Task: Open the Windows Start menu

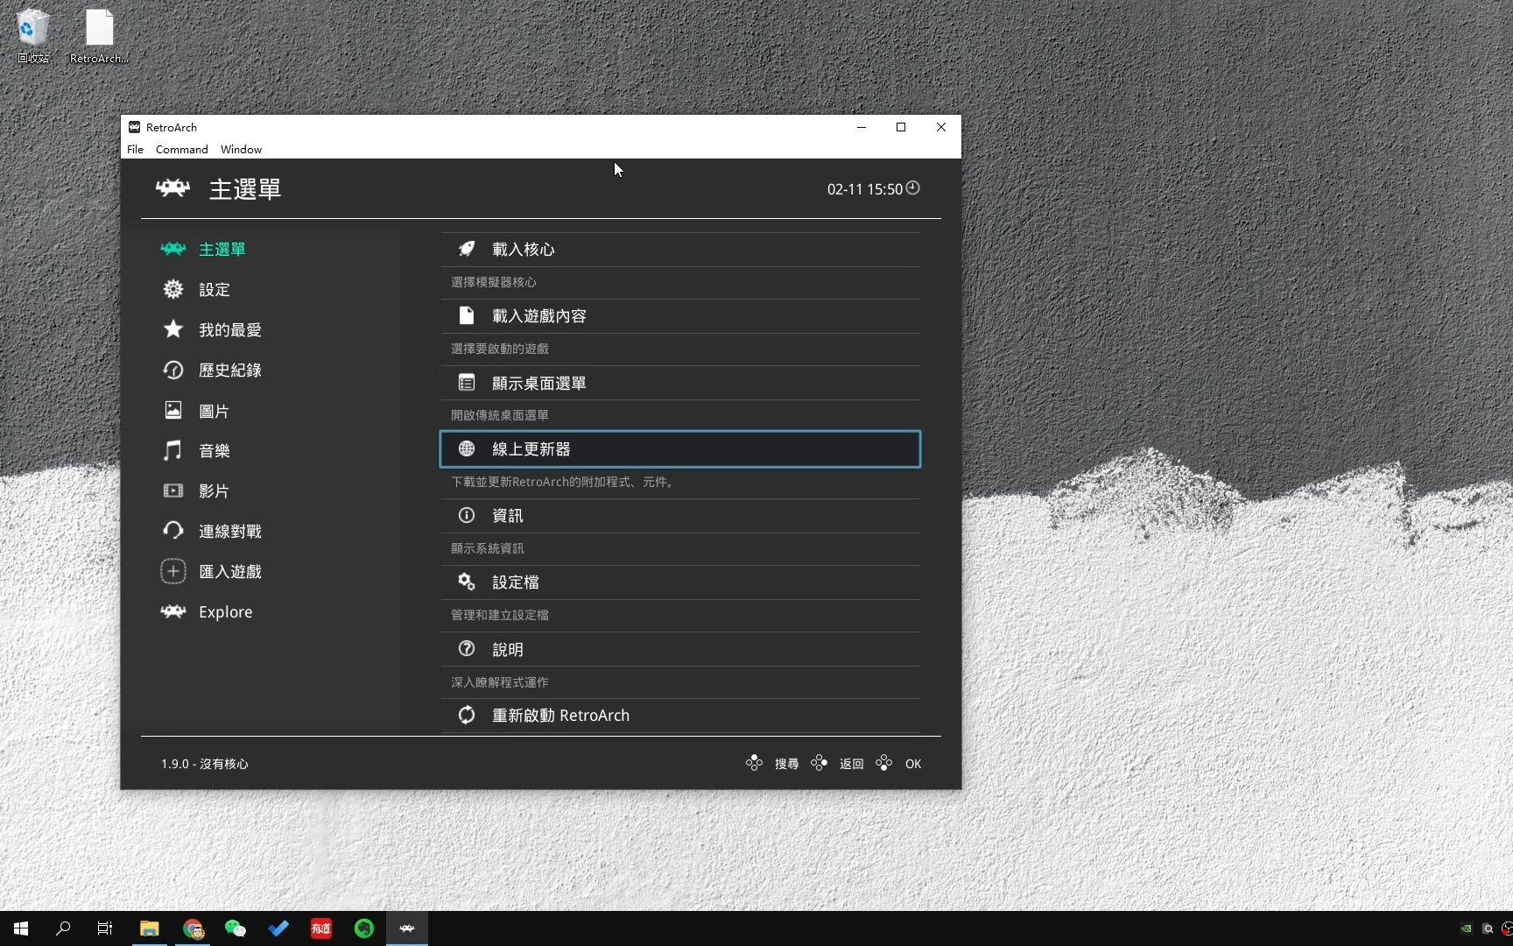Action: (21, 928)
